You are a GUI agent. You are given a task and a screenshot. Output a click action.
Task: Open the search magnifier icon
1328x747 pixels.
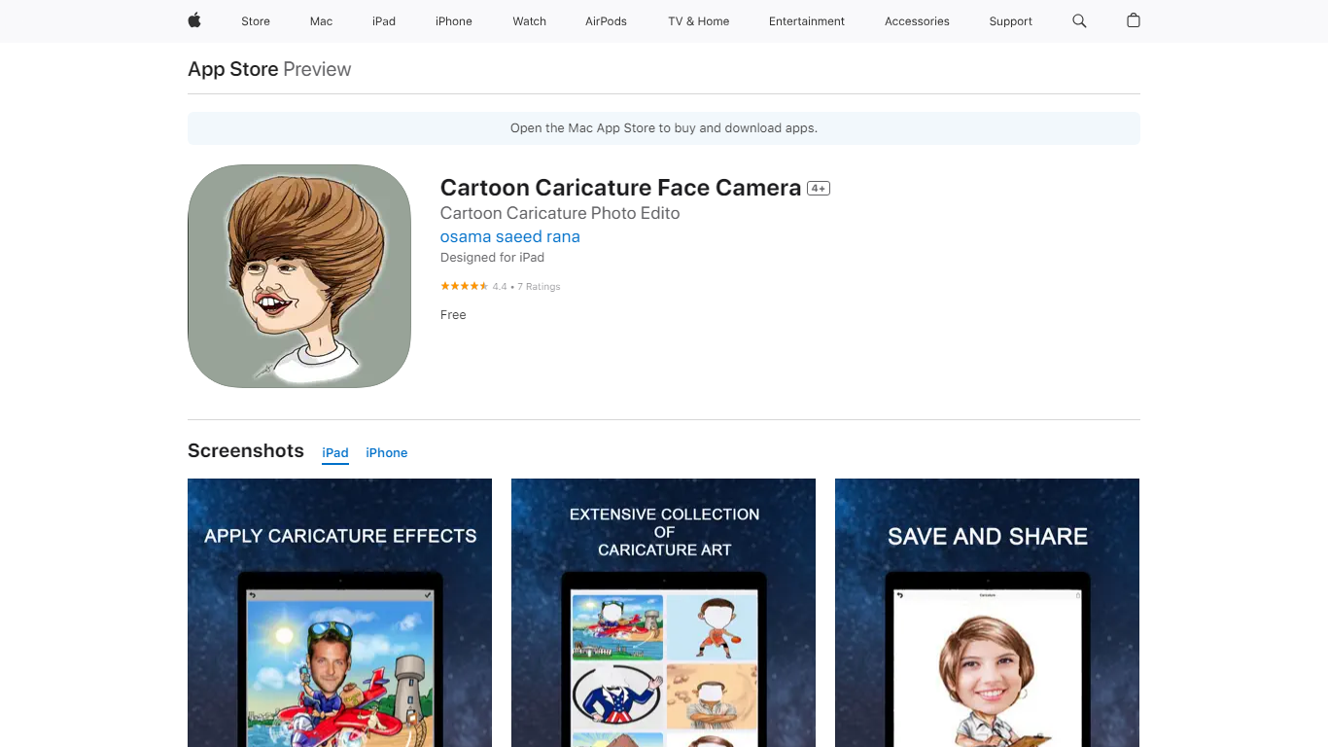point(1079,20)
